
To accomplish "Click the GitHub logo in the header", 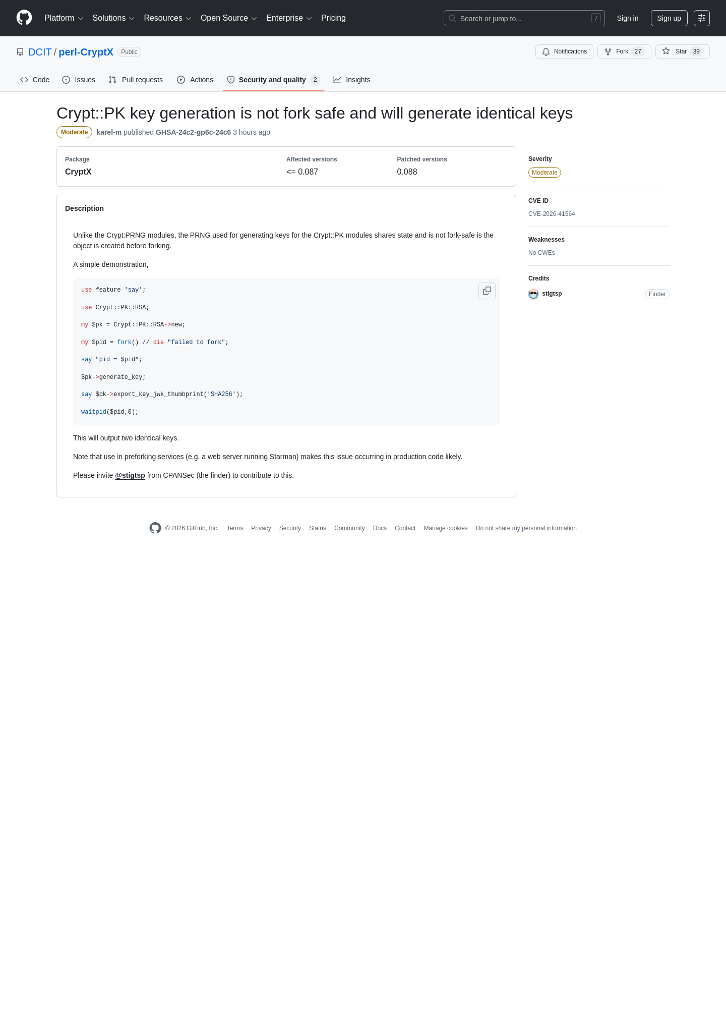I will click(x=24, y=18).
